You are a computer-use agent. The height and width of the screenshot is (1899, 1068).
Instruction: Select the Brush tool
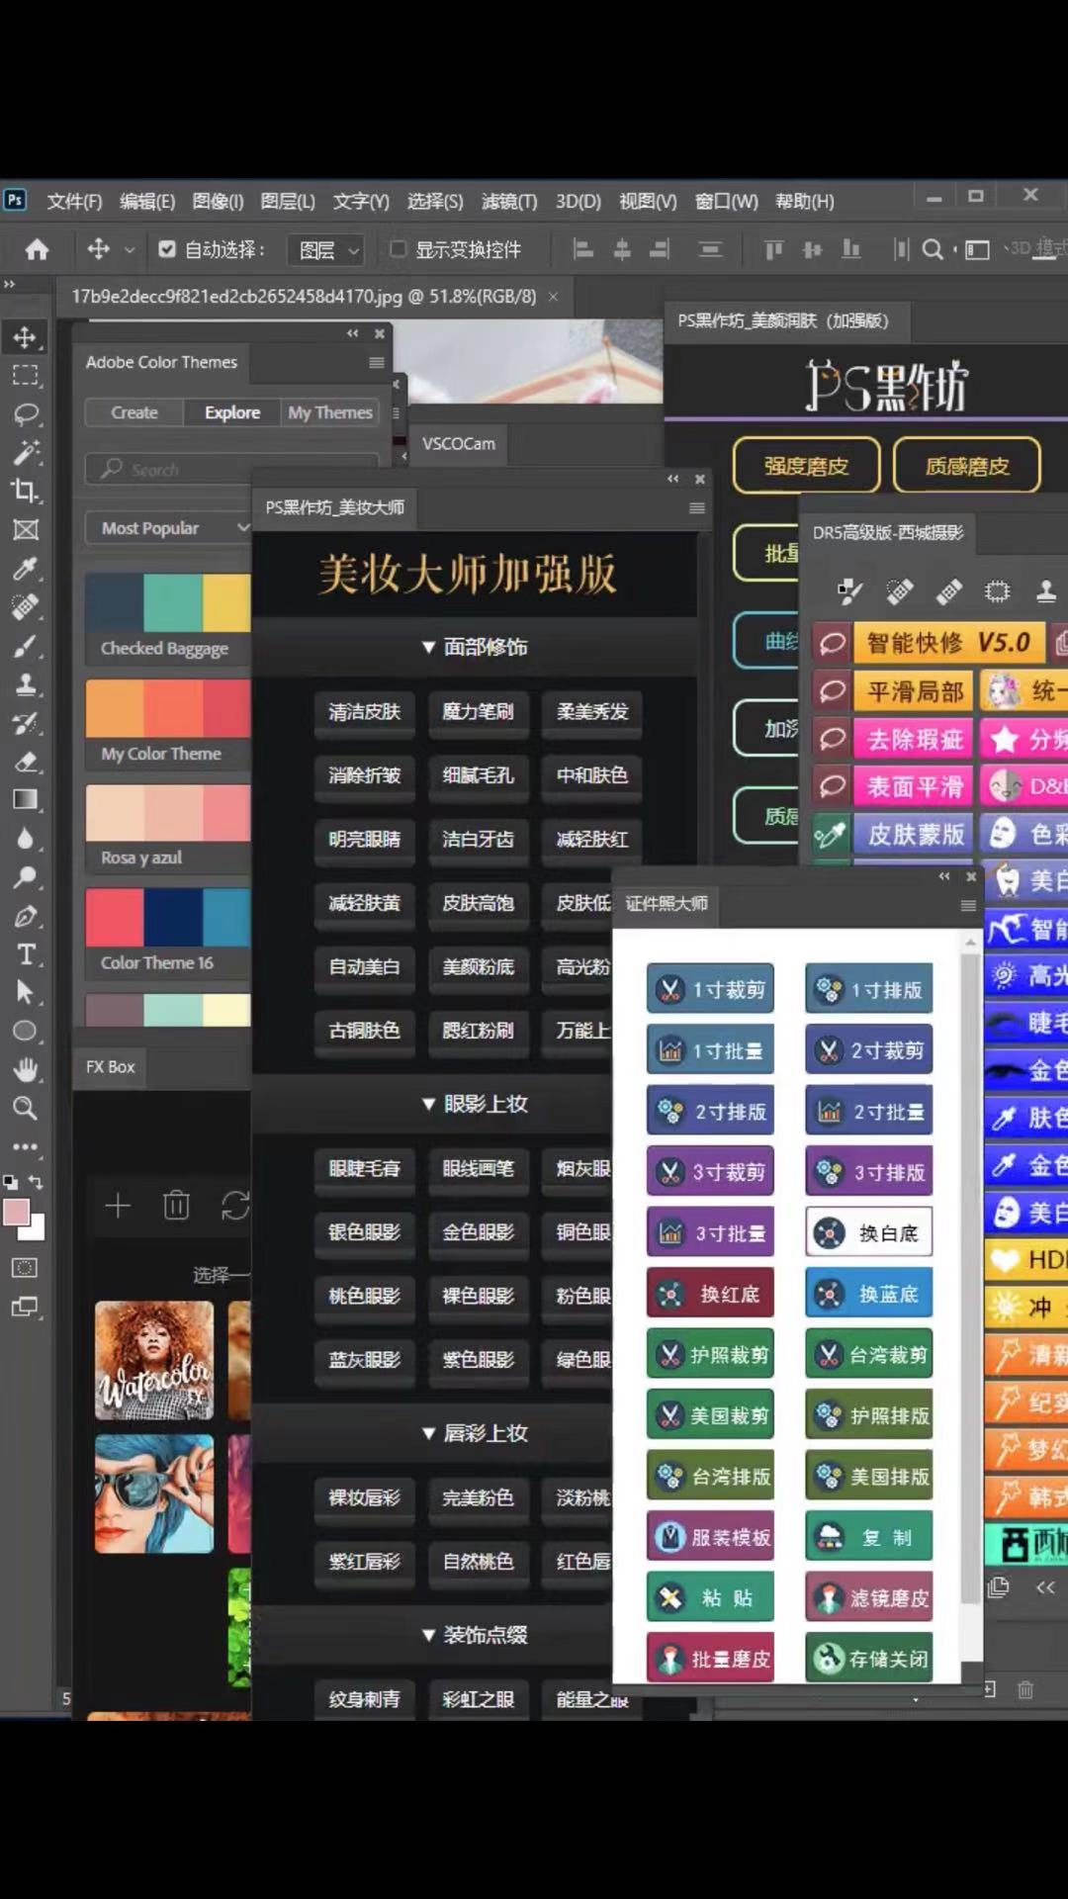26,646
